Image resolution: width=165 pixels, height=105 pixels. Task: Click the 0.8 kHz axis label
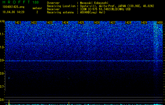pyautogui.click(x=2, y=73)
